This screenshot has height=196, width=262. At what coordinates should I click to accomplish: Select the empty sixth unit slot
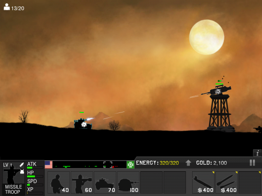click(175, 182)
